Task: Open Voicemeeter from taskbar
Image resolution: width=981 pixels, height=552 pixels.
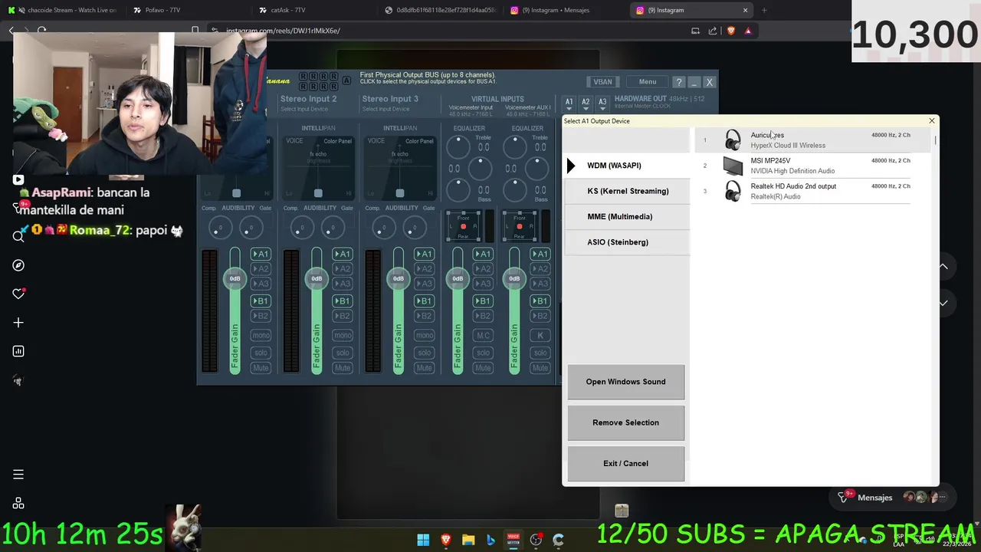Action: [x=513, y=540]
